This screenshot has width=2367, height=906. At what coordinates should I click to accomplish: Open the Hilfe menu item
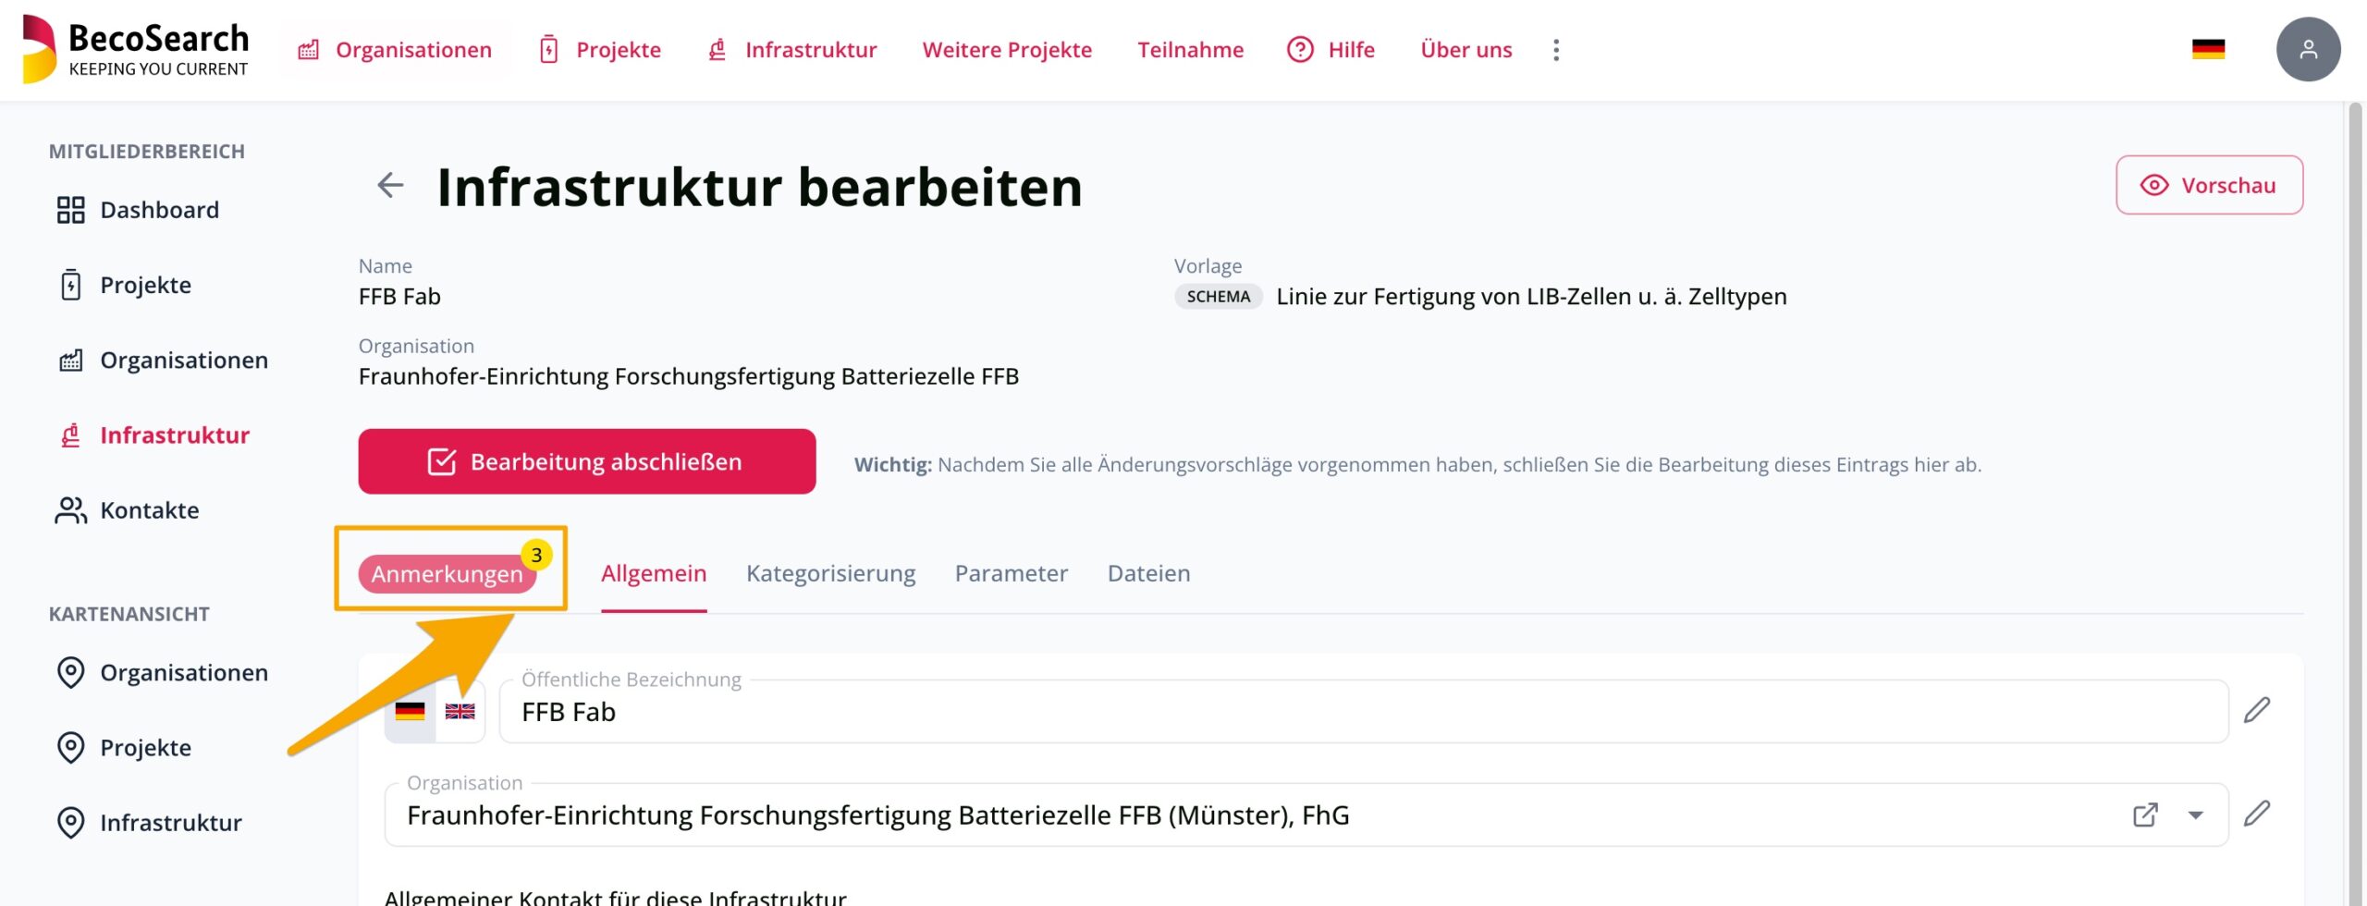coord(1331,50)
